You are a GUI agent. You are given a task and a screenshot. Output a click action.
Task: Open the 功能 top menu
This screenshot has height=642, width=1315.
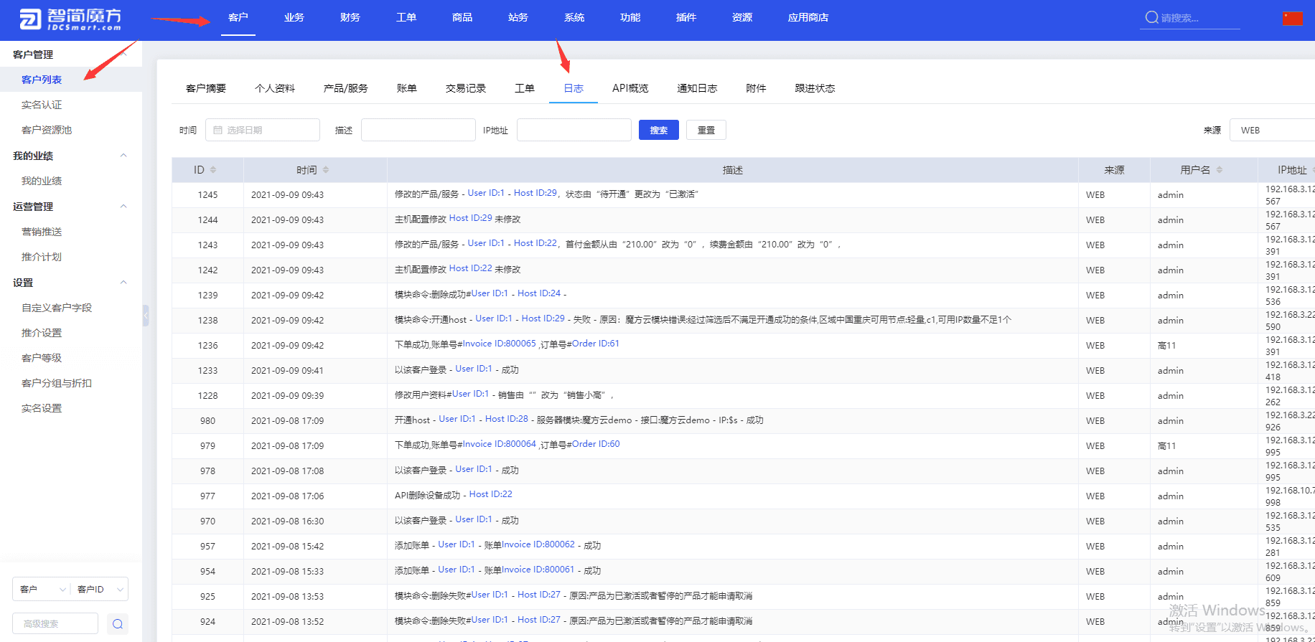(630, 17)
